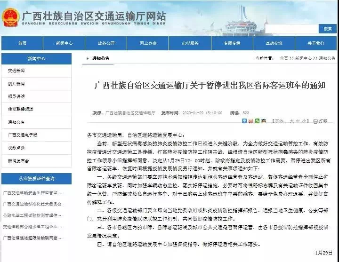Viewport: 339px width, 262px height.
Task: Click the arrow icon before 通知公告 heading
Action: pos(88,58)
